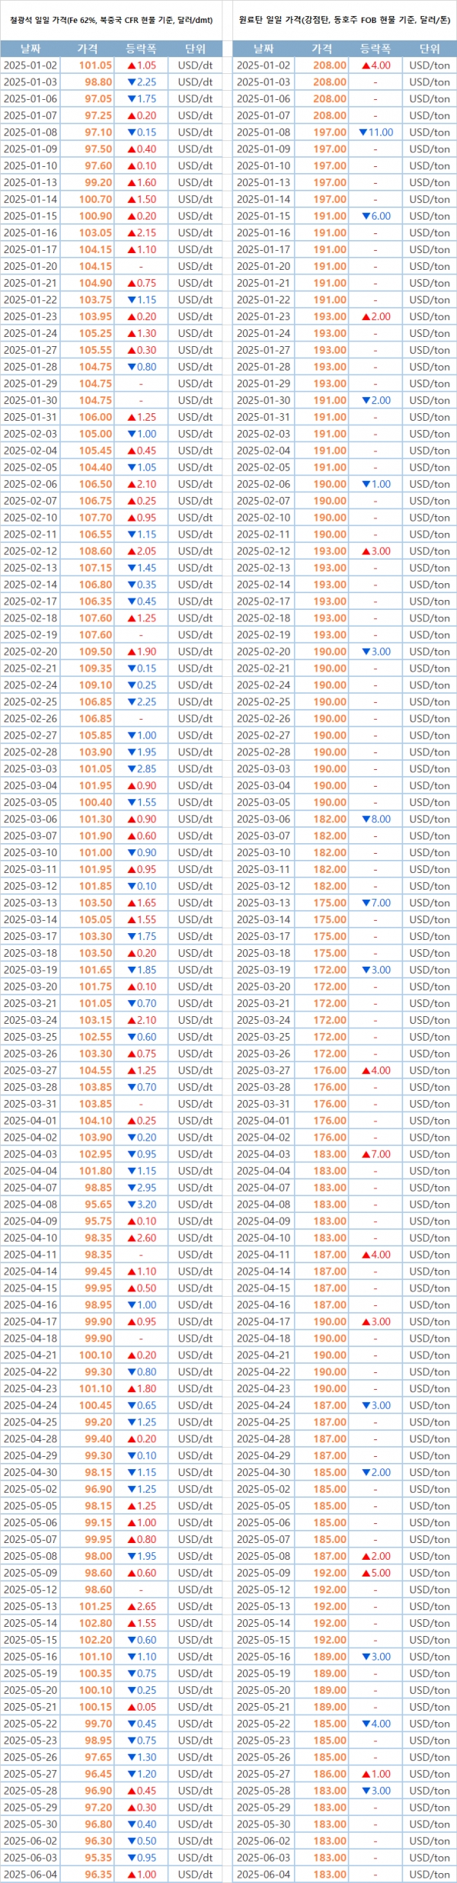
Task: Select the 등락폭 header in the coking coal table
Action: pos(375,49)
